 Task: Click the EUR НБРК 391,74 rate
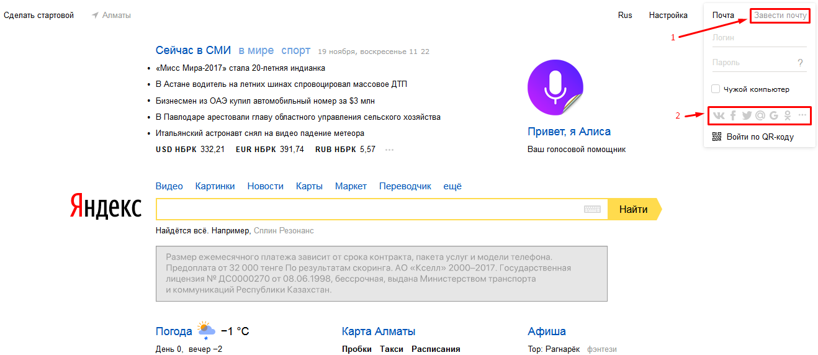click(270, 150)
